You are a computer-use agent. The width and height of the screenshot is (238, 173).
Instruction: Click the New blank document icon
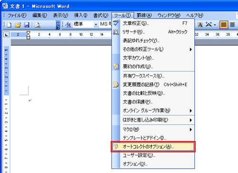coord(10,25)
